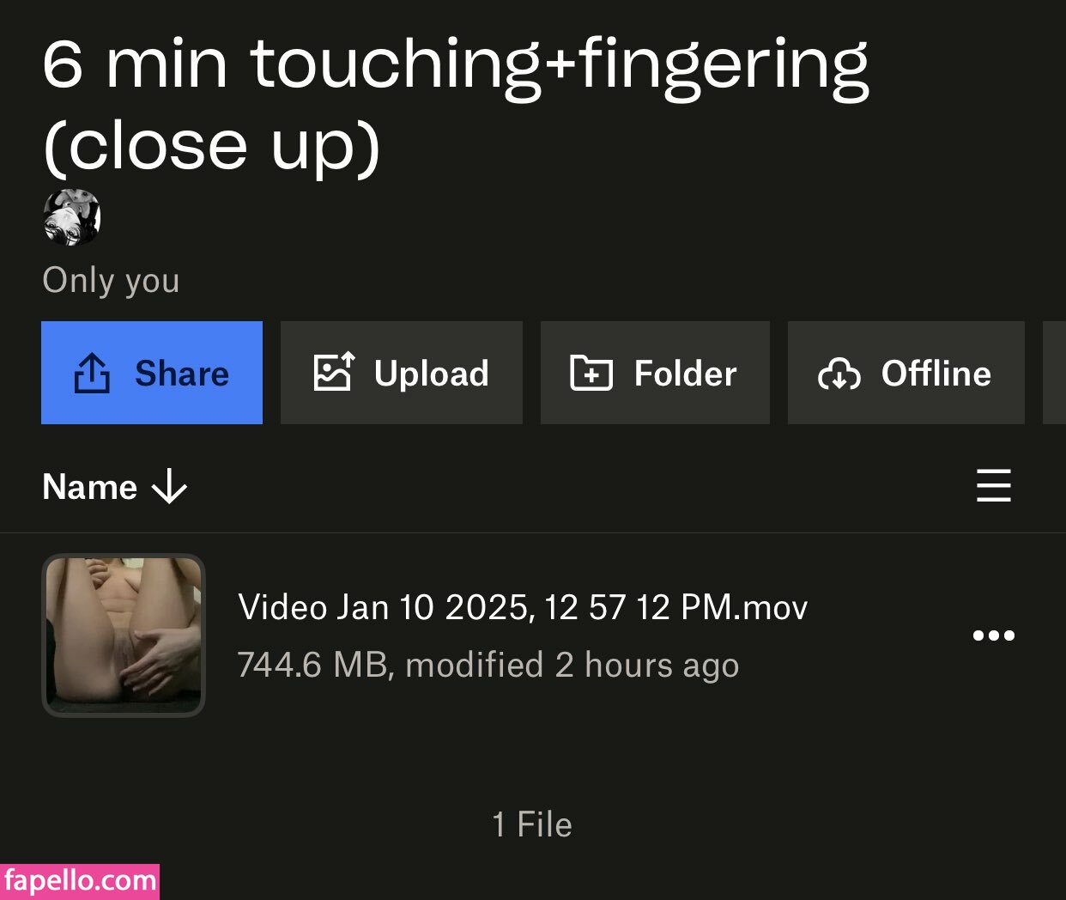Click the share arrow icon

pos(92,373)
